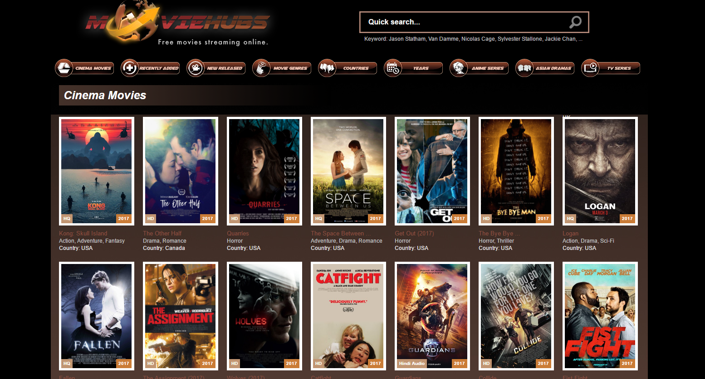The width and height of the screenshot is (705, 379).
Task: Click the Cinema Movies nav icon
Action: pos(64,68)
